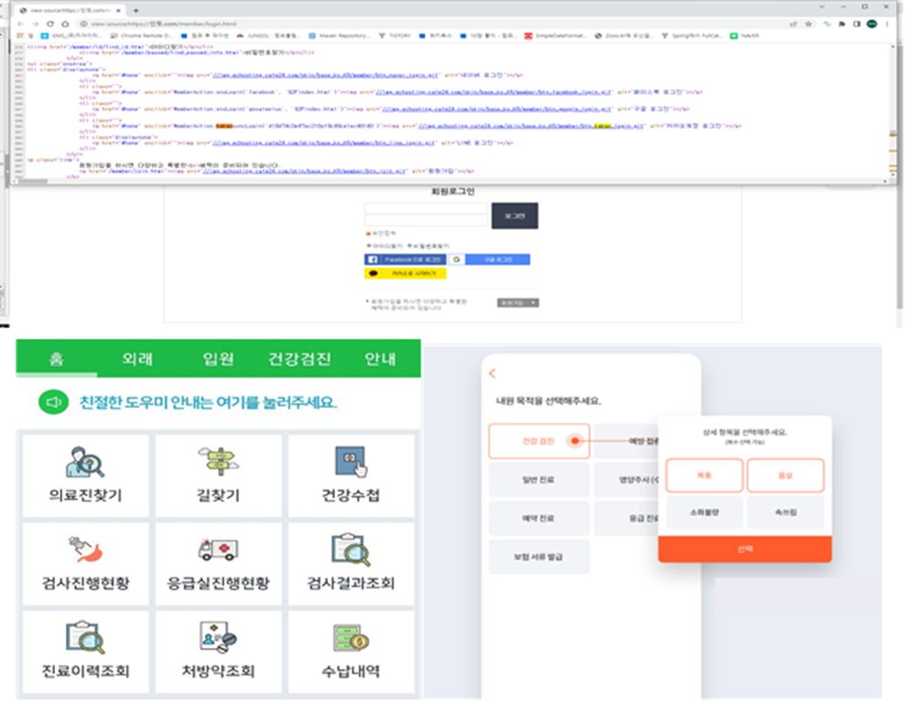This screenshot has width=905, height=701.
Task: Click the share icon in address bar
Action: 794,24
